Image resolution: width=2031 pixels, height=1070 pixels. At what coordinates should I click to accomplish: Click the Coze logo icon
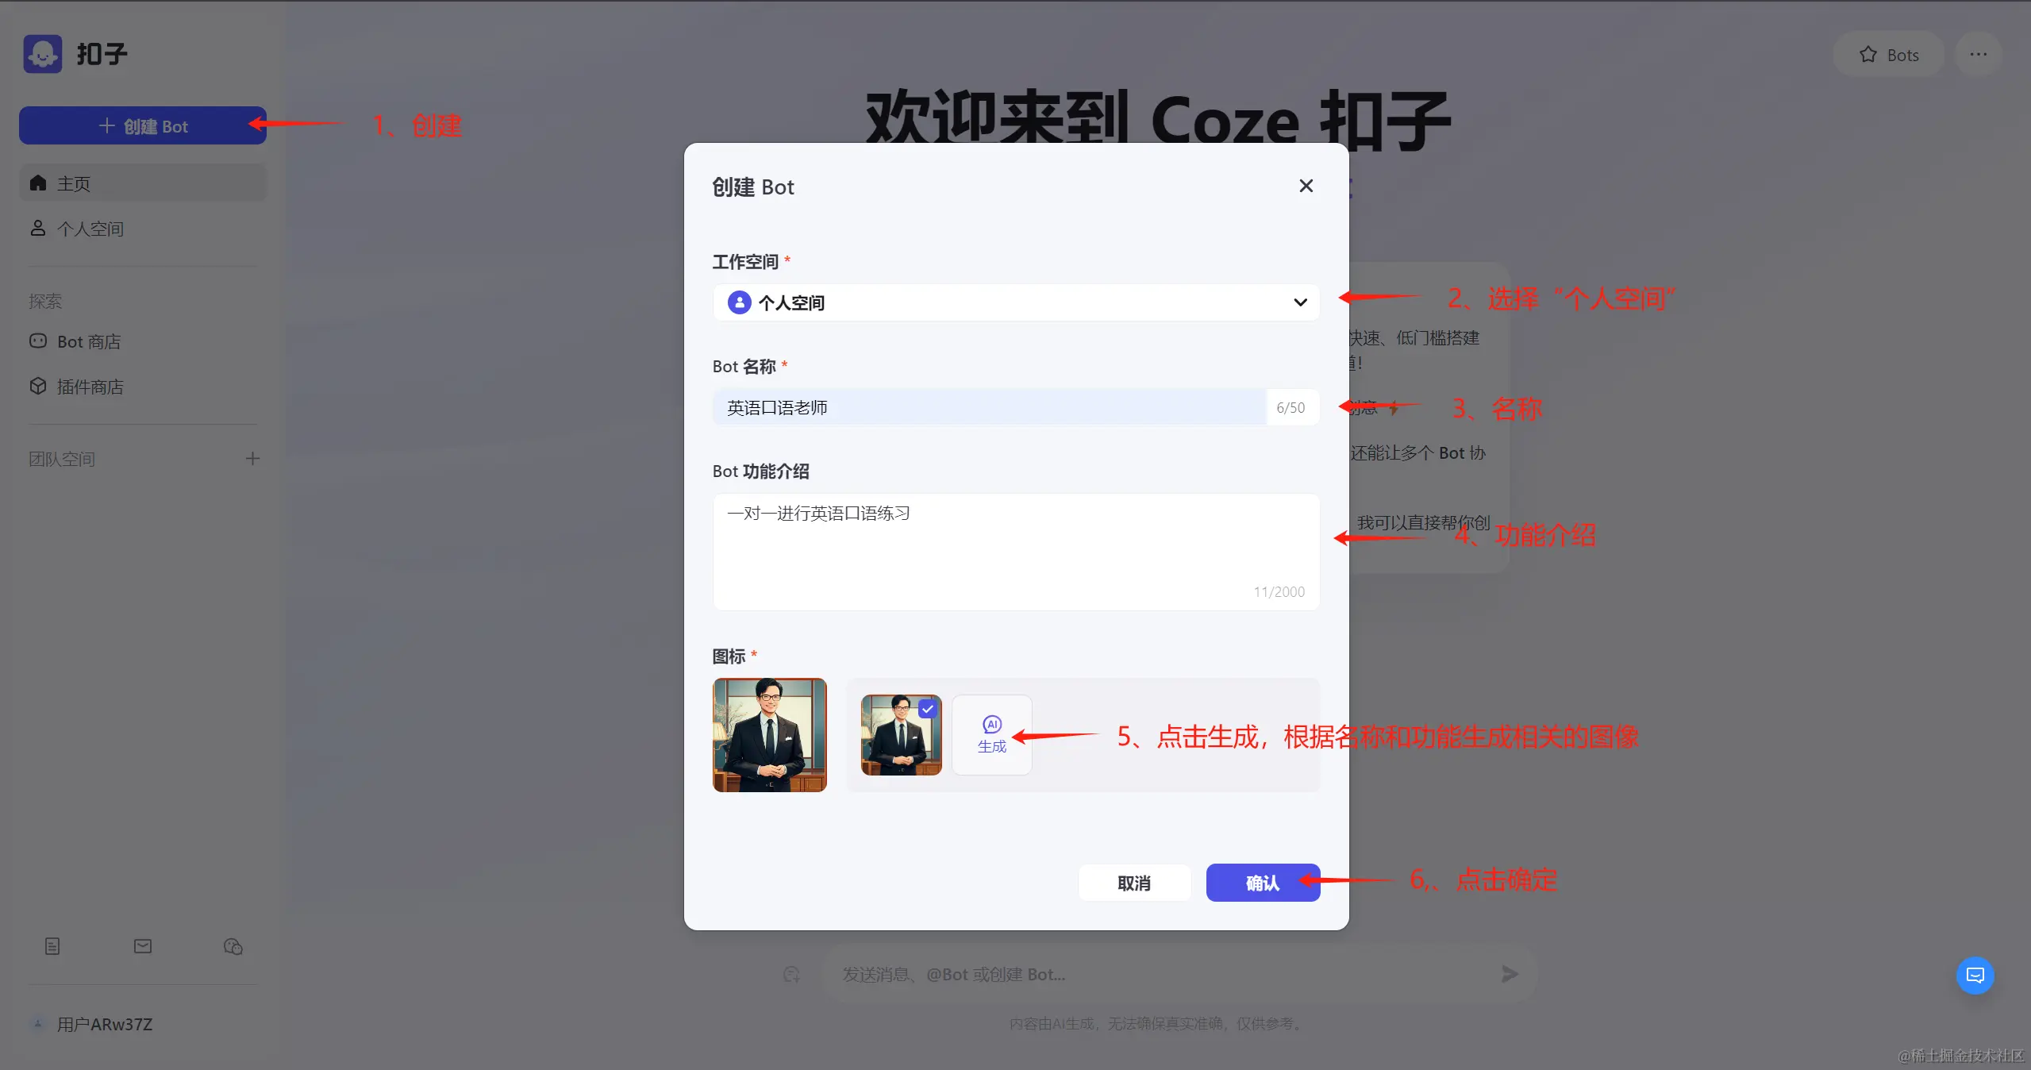point(43,54)
